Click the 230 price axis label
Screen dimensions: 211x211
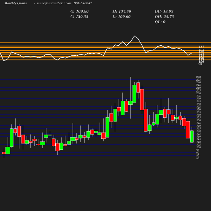point(198,77)
